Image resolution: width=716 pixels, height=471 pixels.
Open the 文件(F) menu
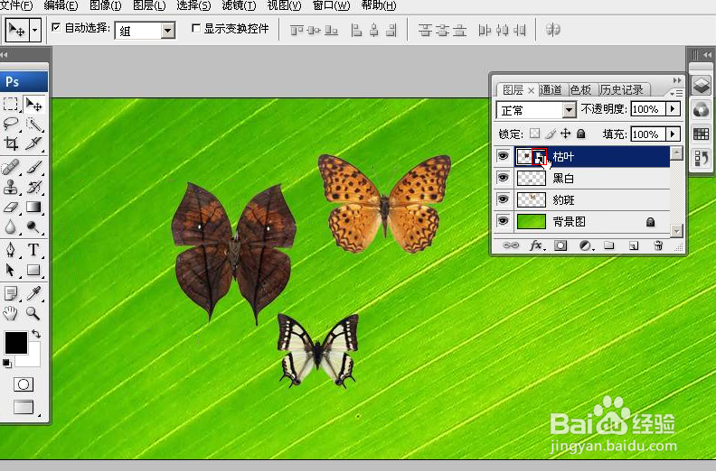16,5
